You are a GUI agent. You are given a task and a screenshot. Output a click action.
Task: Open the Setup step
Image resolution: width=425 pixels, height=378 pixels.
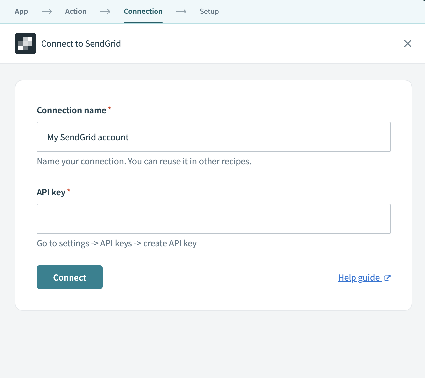point(209,12)
